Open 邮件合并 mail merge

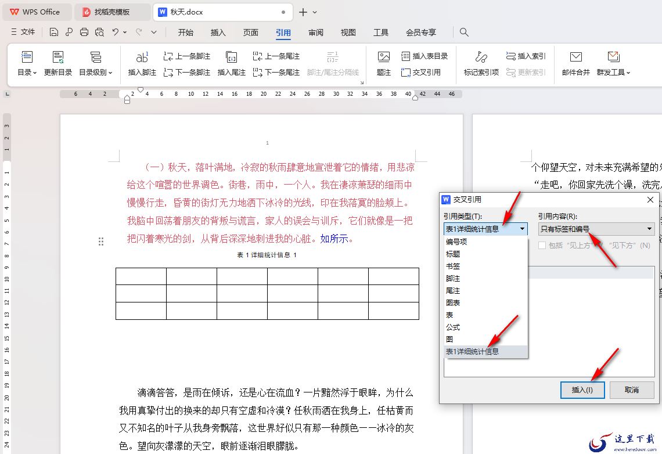click(x=576, y=63)
